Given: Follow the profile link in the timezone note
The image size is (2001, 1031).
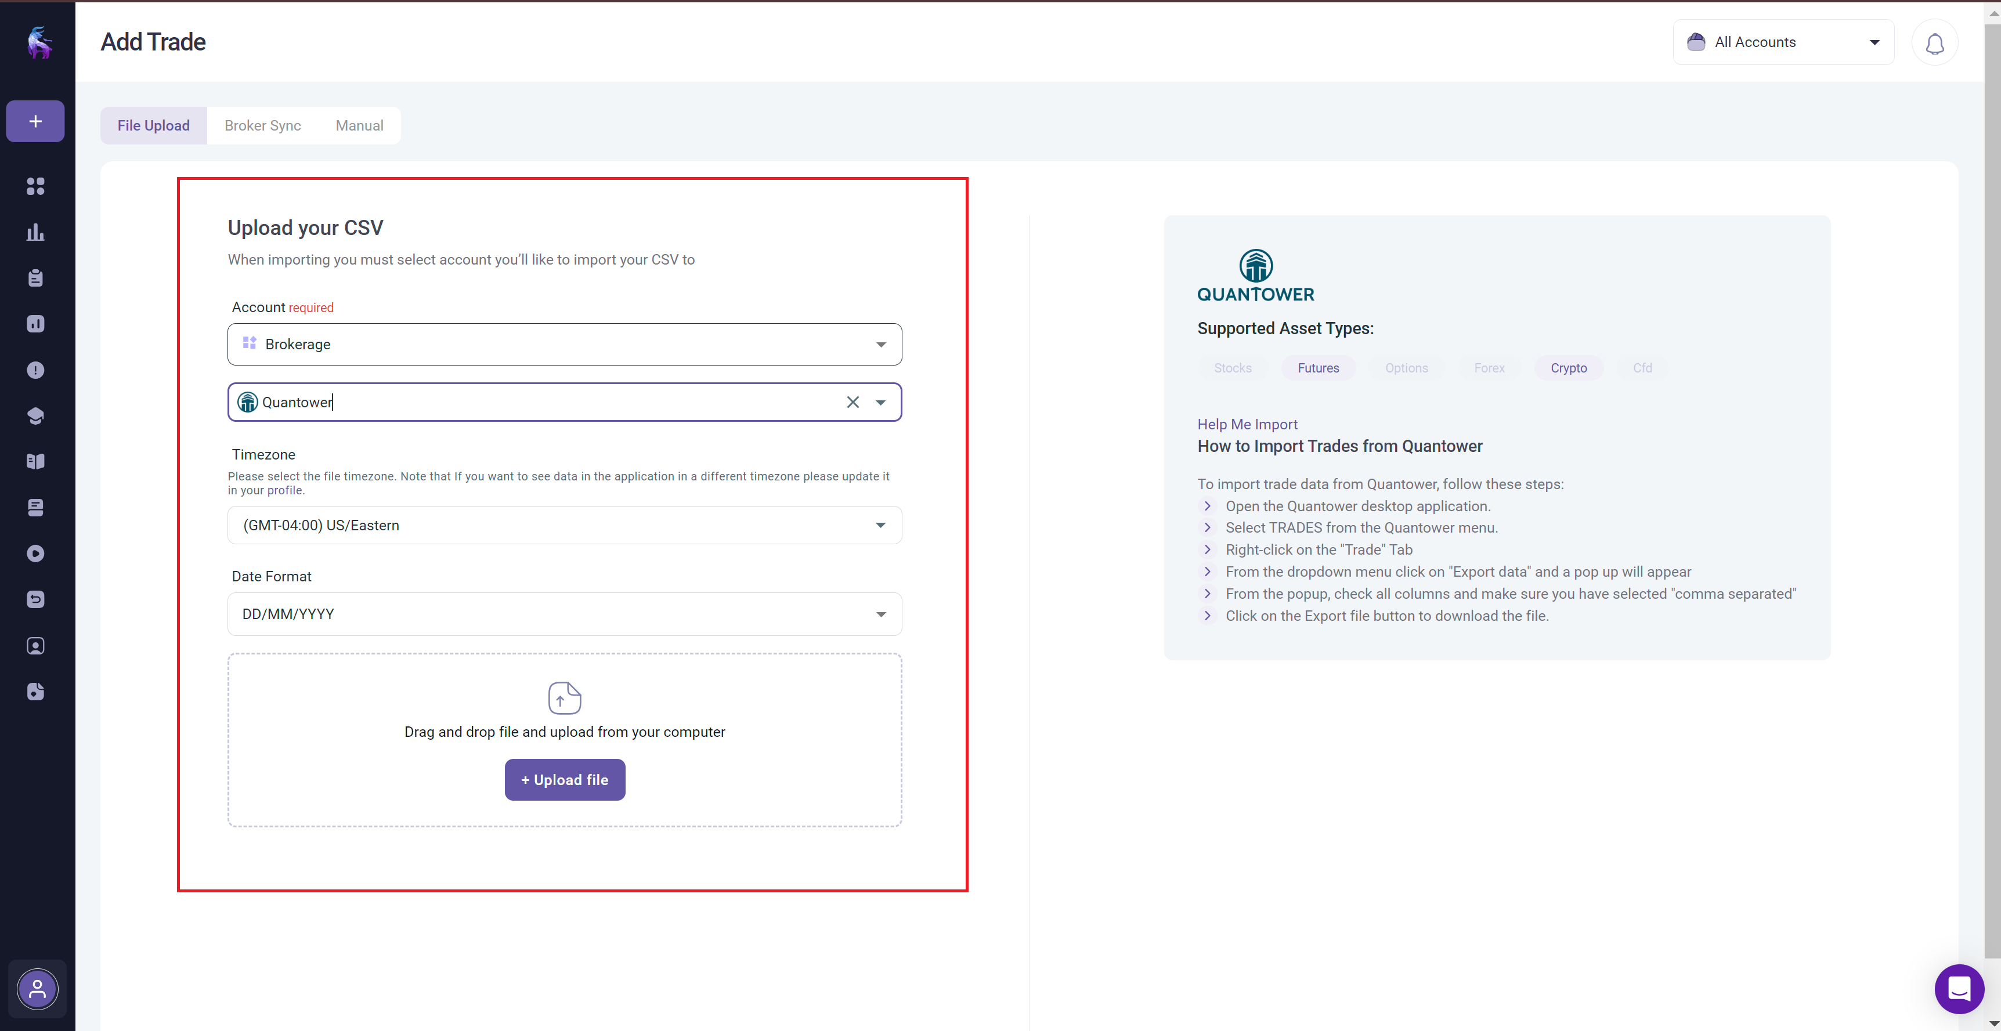Looking at the screenshot, I should [284, 491].
